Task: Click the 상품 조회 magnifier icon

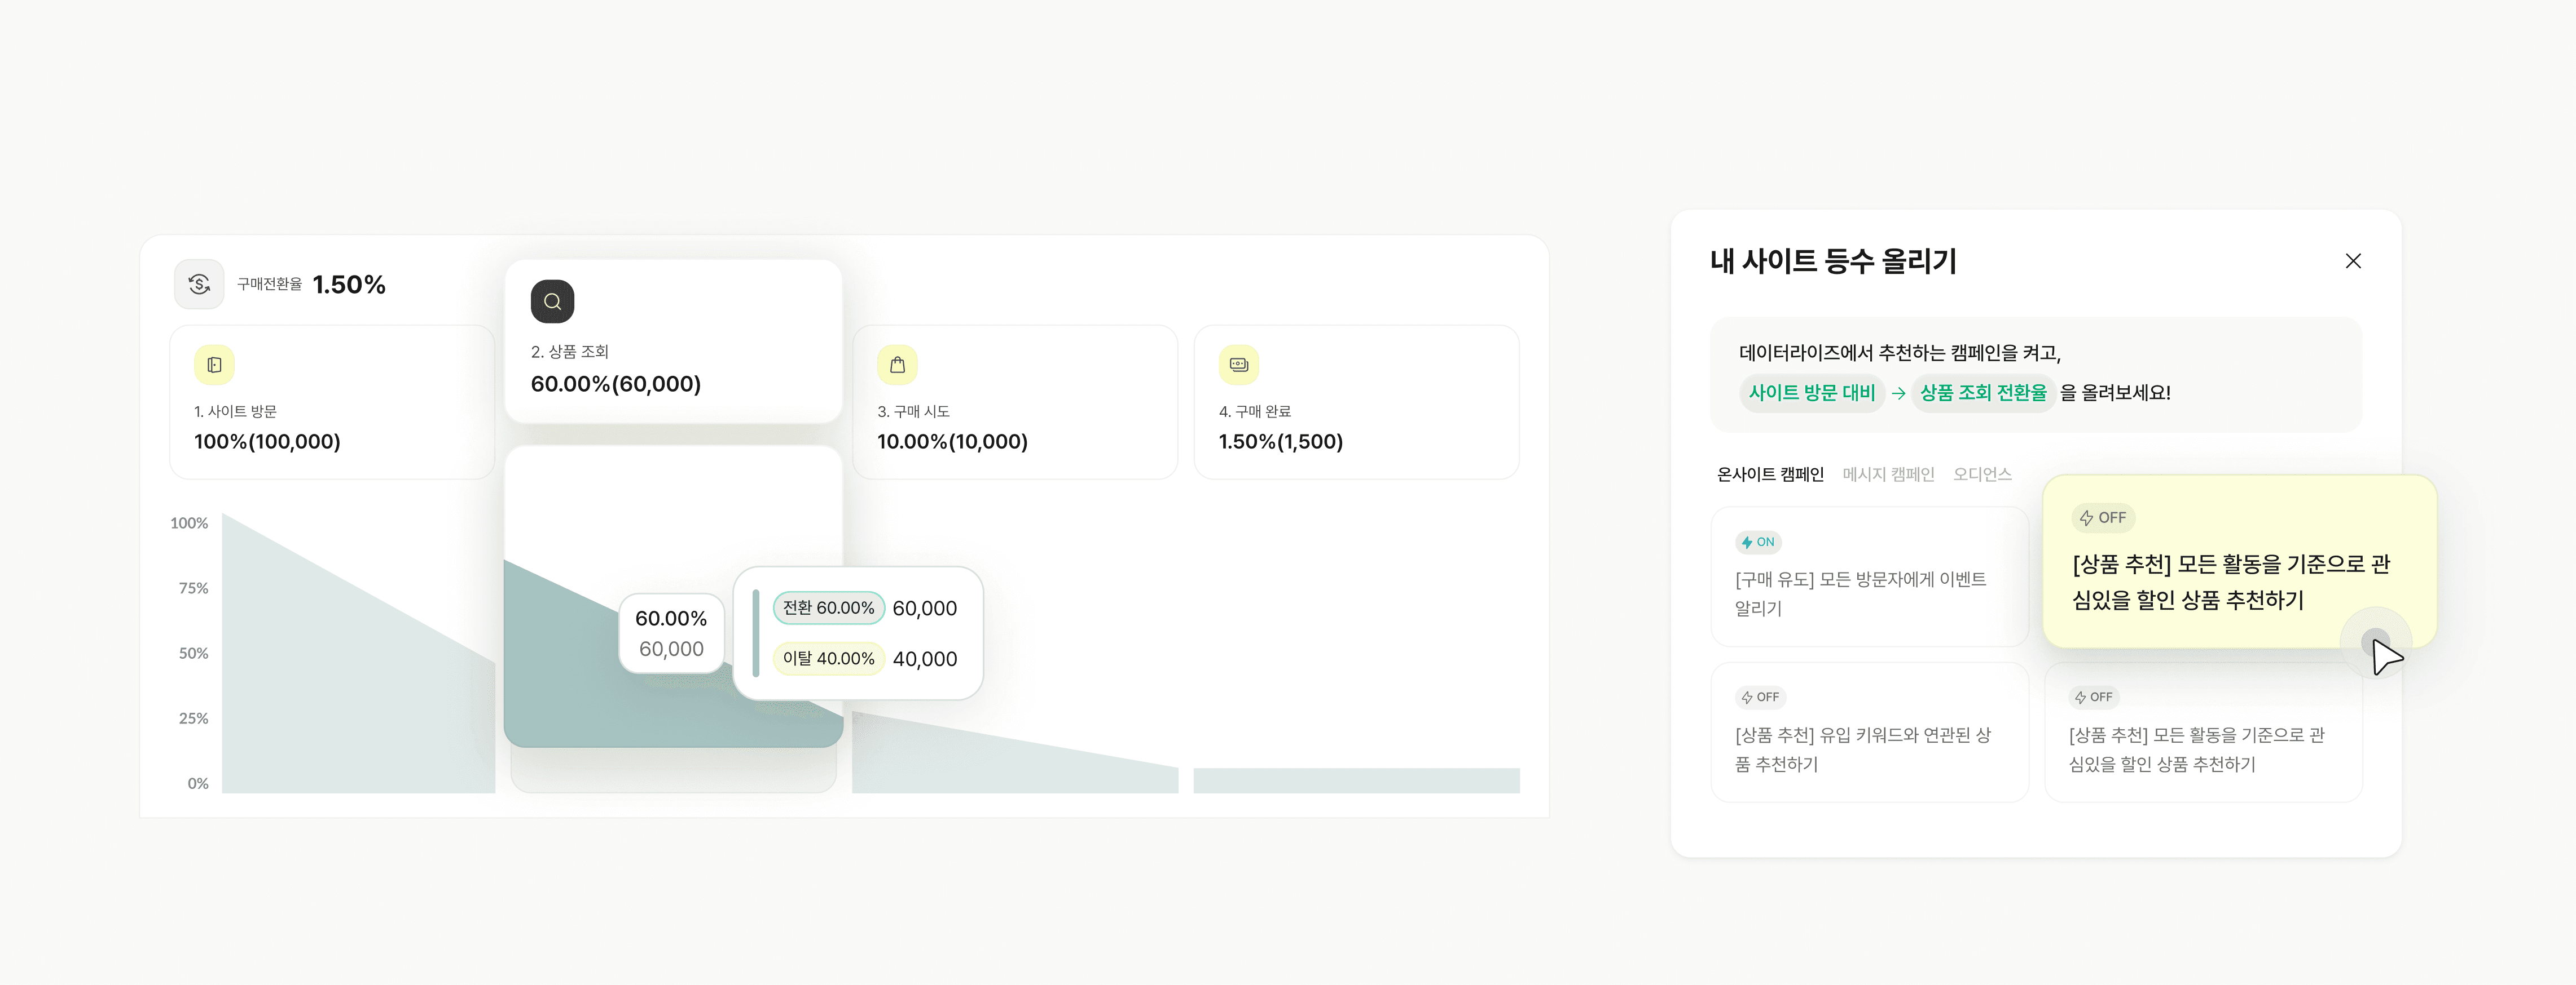Action: [x=552, y=301]
